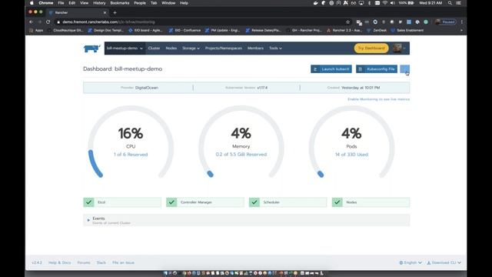Open the GH - Rancher Proj... bookmark
The width and height of the screenshot is (492, 277).
304,31
